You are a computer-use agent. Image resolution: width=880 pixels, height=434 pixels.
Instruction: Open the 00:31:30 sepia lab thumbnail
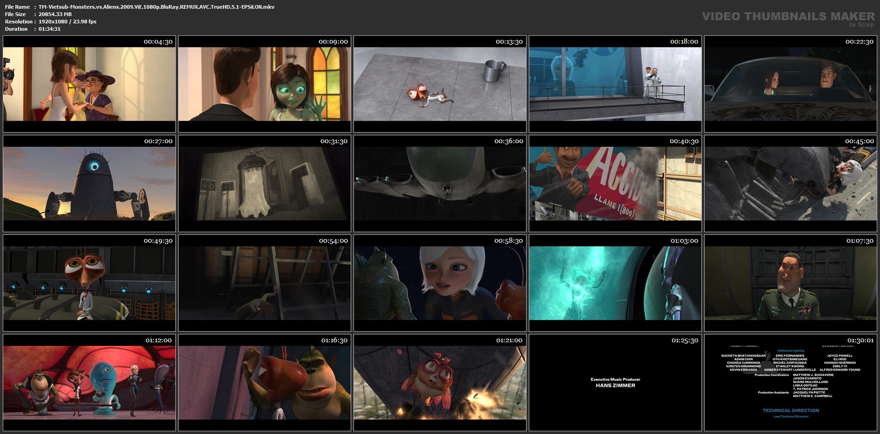pyautogui.click(x=264, y=184)
